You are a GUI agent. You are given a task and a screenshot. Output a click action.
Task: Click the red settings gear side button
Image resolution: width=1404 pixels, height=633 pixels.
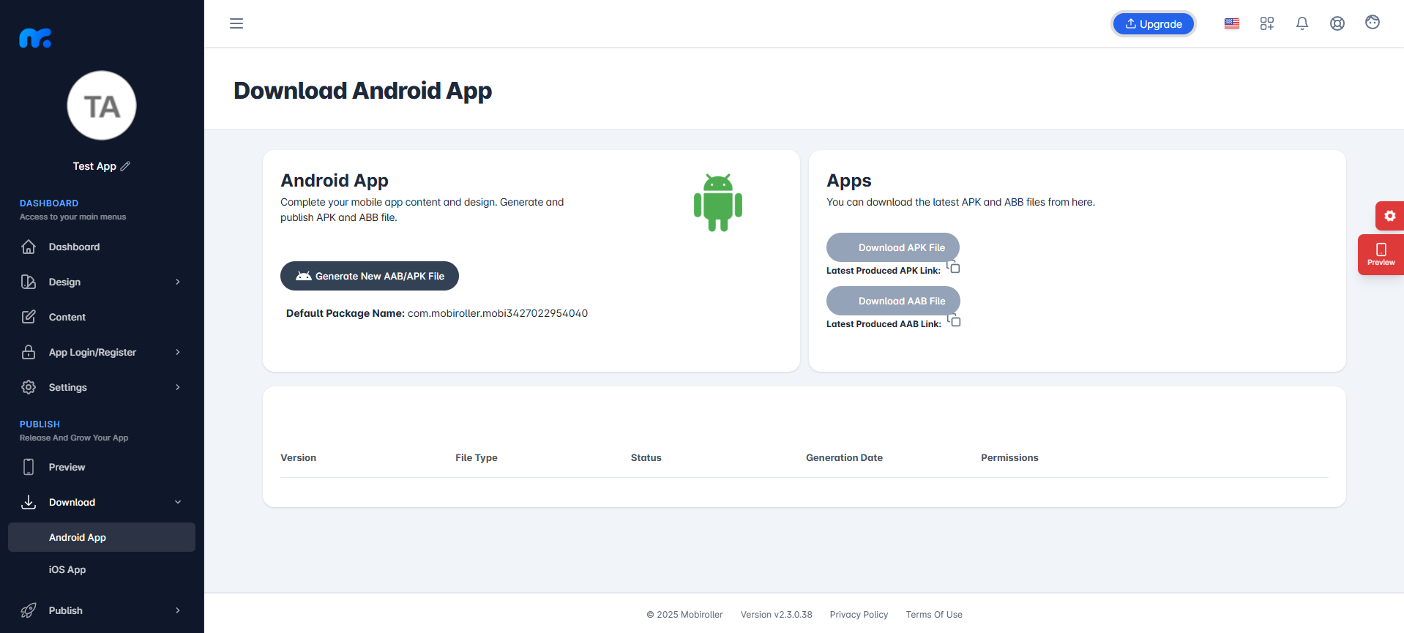coord(1389,216)
